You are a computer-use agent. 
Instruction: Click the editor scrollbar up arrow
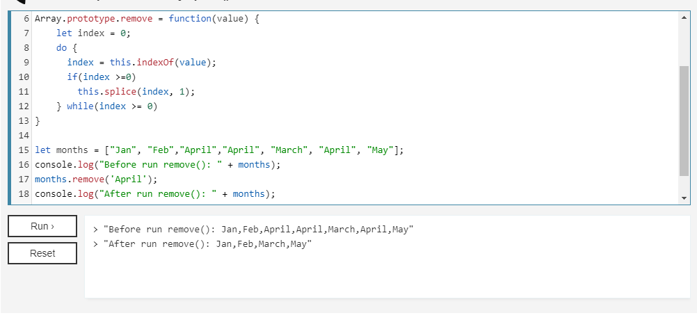coord(684,17)
